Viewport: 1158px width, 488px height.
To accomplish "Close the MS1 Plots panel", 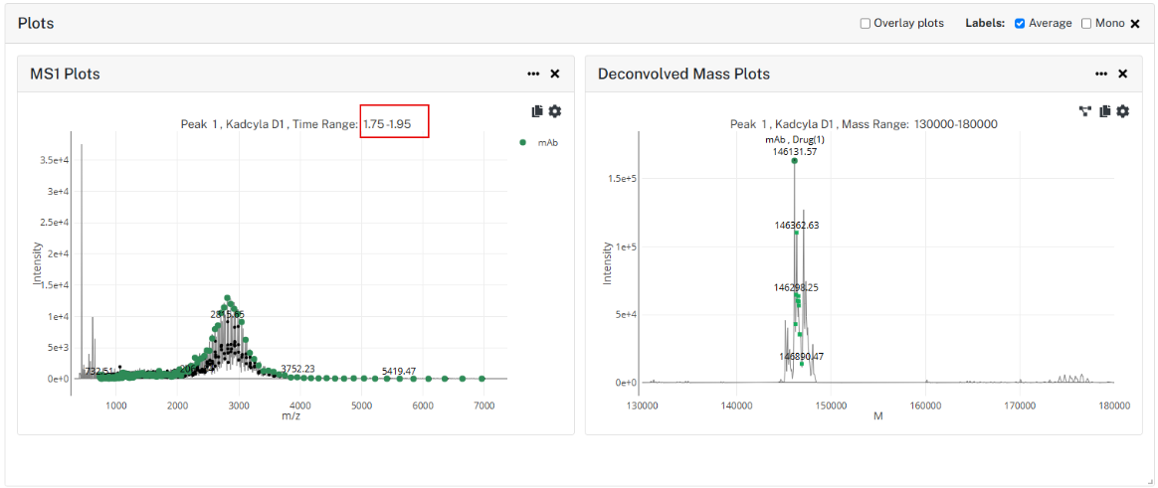I will (555, 74).
